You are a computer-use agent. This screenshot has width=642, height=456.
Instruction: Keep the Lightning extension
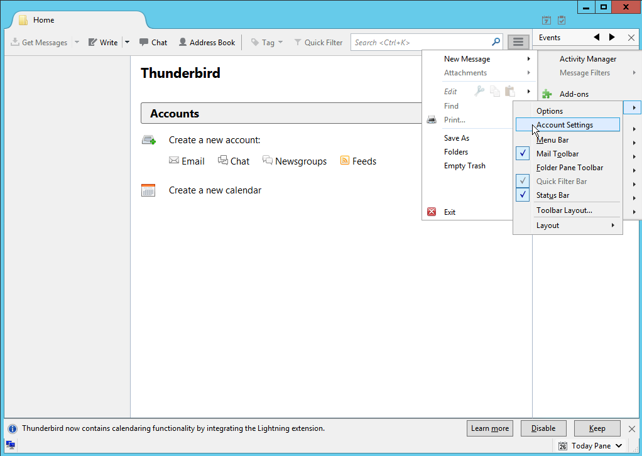pos(597,428)
